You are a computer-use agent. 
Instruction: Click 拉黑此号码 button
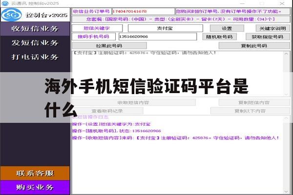coord(109,46)
